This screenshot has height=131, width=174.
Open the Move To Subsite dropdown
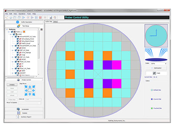[30, 103]
